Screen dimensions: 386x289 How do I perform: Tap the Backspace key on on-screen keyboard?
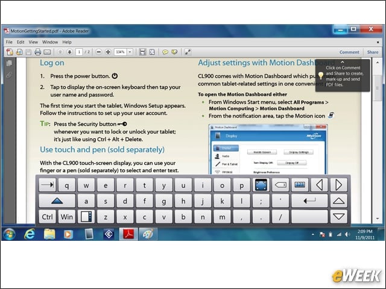[280, 185]
